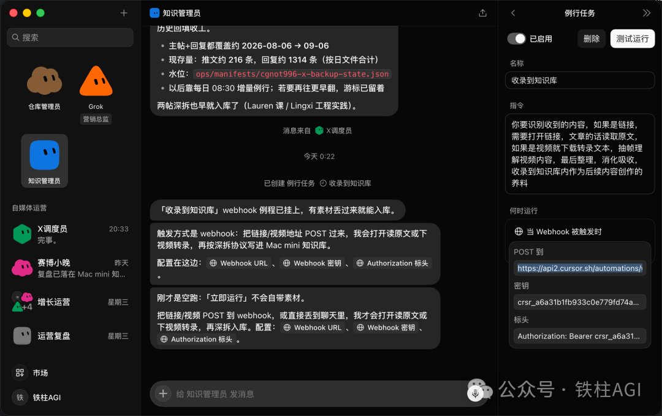Click the microphone voice input button

click(x=475, y=393)
